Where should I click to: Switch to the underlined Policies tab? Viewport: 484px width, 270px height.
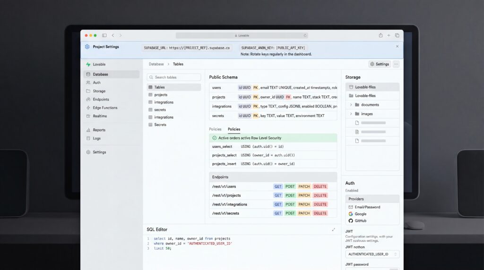point(234,129)
